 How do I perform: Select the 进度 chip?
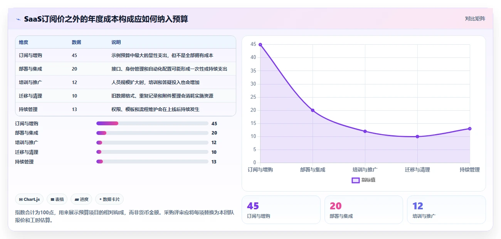pyautogui.click(x=81, y=199)
